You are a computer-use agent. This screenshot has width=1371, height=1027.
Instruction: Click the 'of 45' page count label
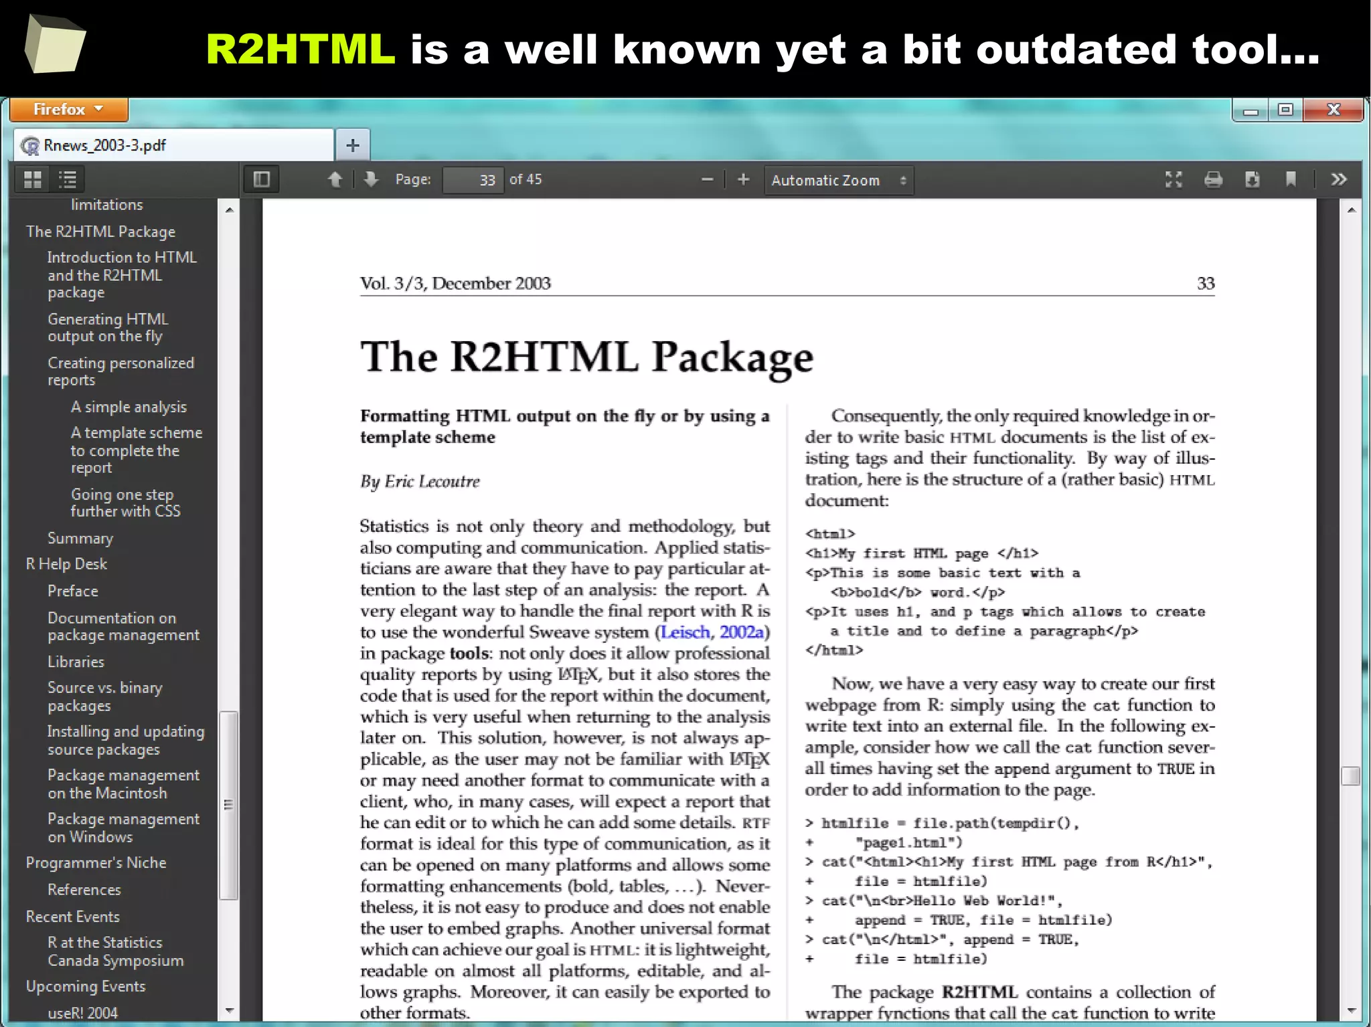coord(526,179)
